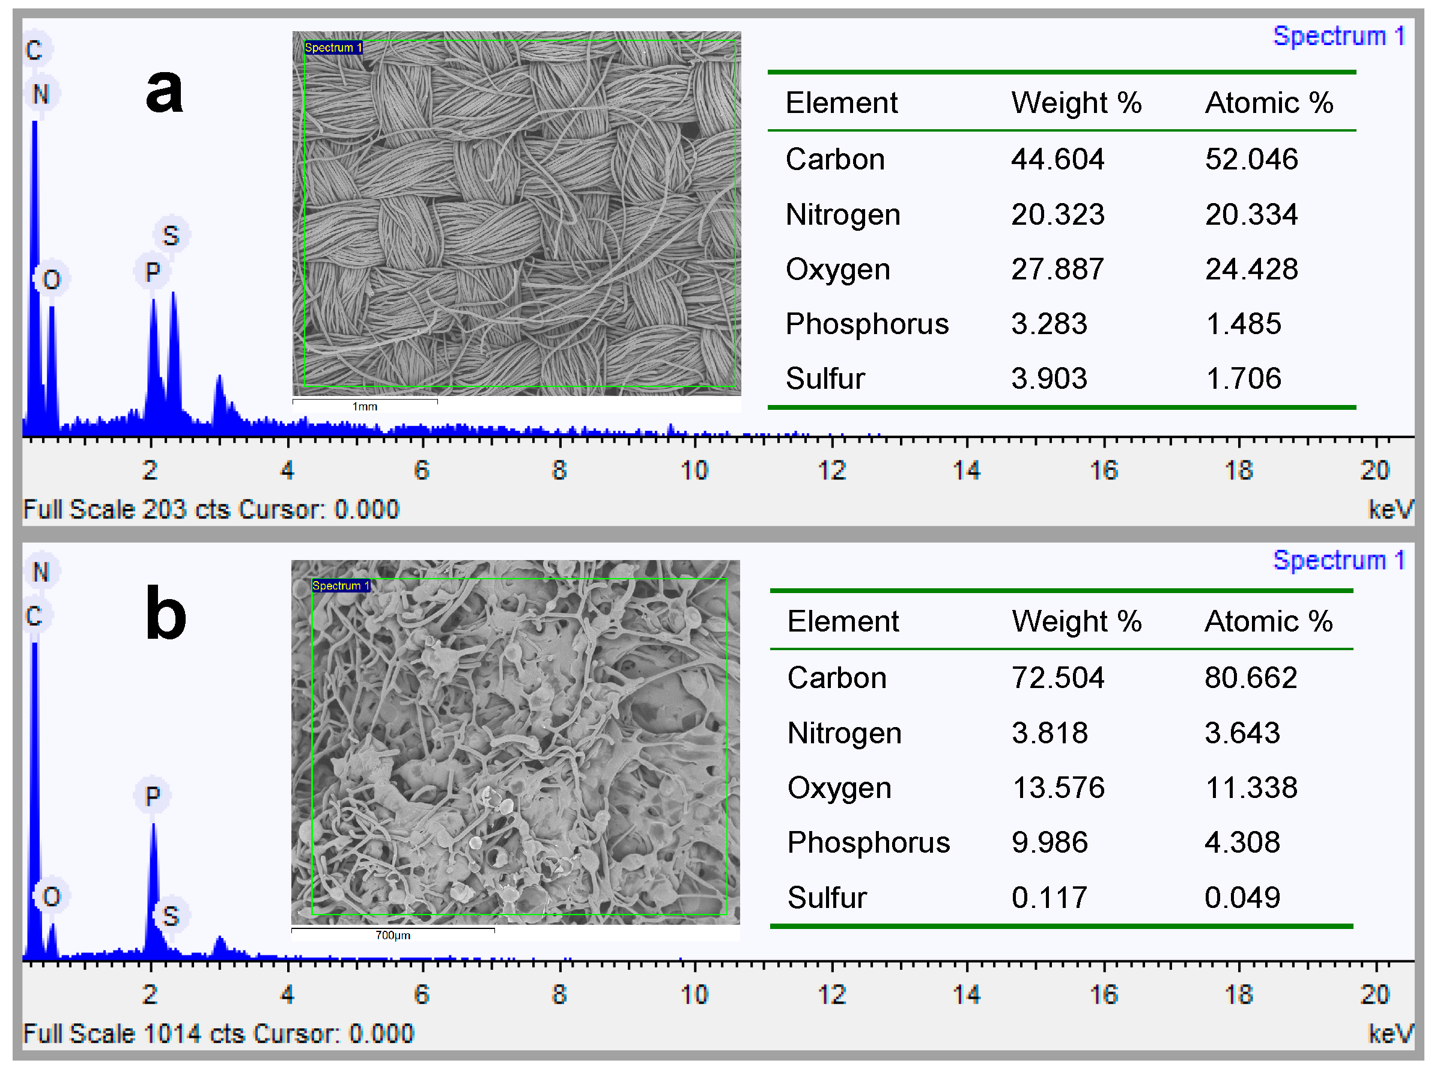Click Sulfur weight value 3.903

(x=1049, y=379)
